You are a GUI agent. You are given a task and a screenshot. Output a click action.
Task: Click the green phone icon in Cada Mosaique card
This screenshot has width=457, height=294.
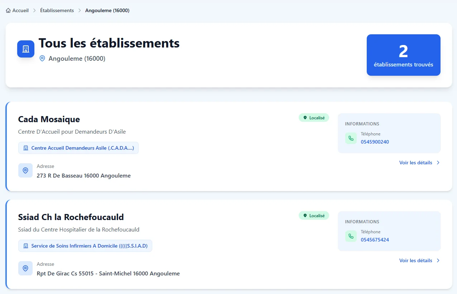click(x=351, y=138)
